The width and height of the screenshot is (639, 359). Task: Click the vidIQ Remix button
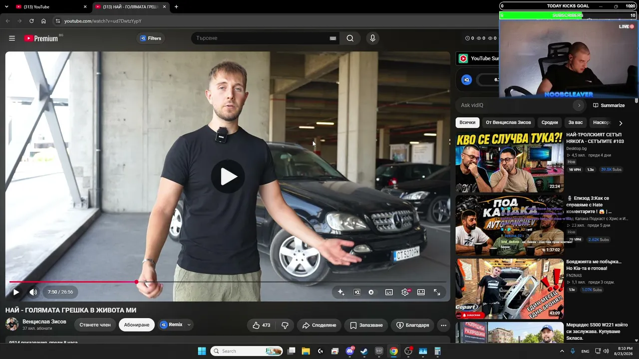tap(171, 325)
